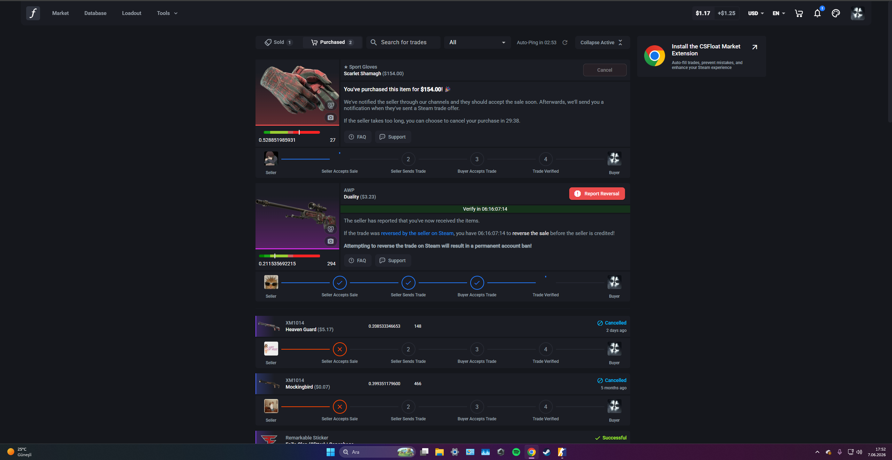Viewport: 892px width, 460px height.
Task: Open seller avatar for XM1014 Heaven Guard
Action: (271, 349)
